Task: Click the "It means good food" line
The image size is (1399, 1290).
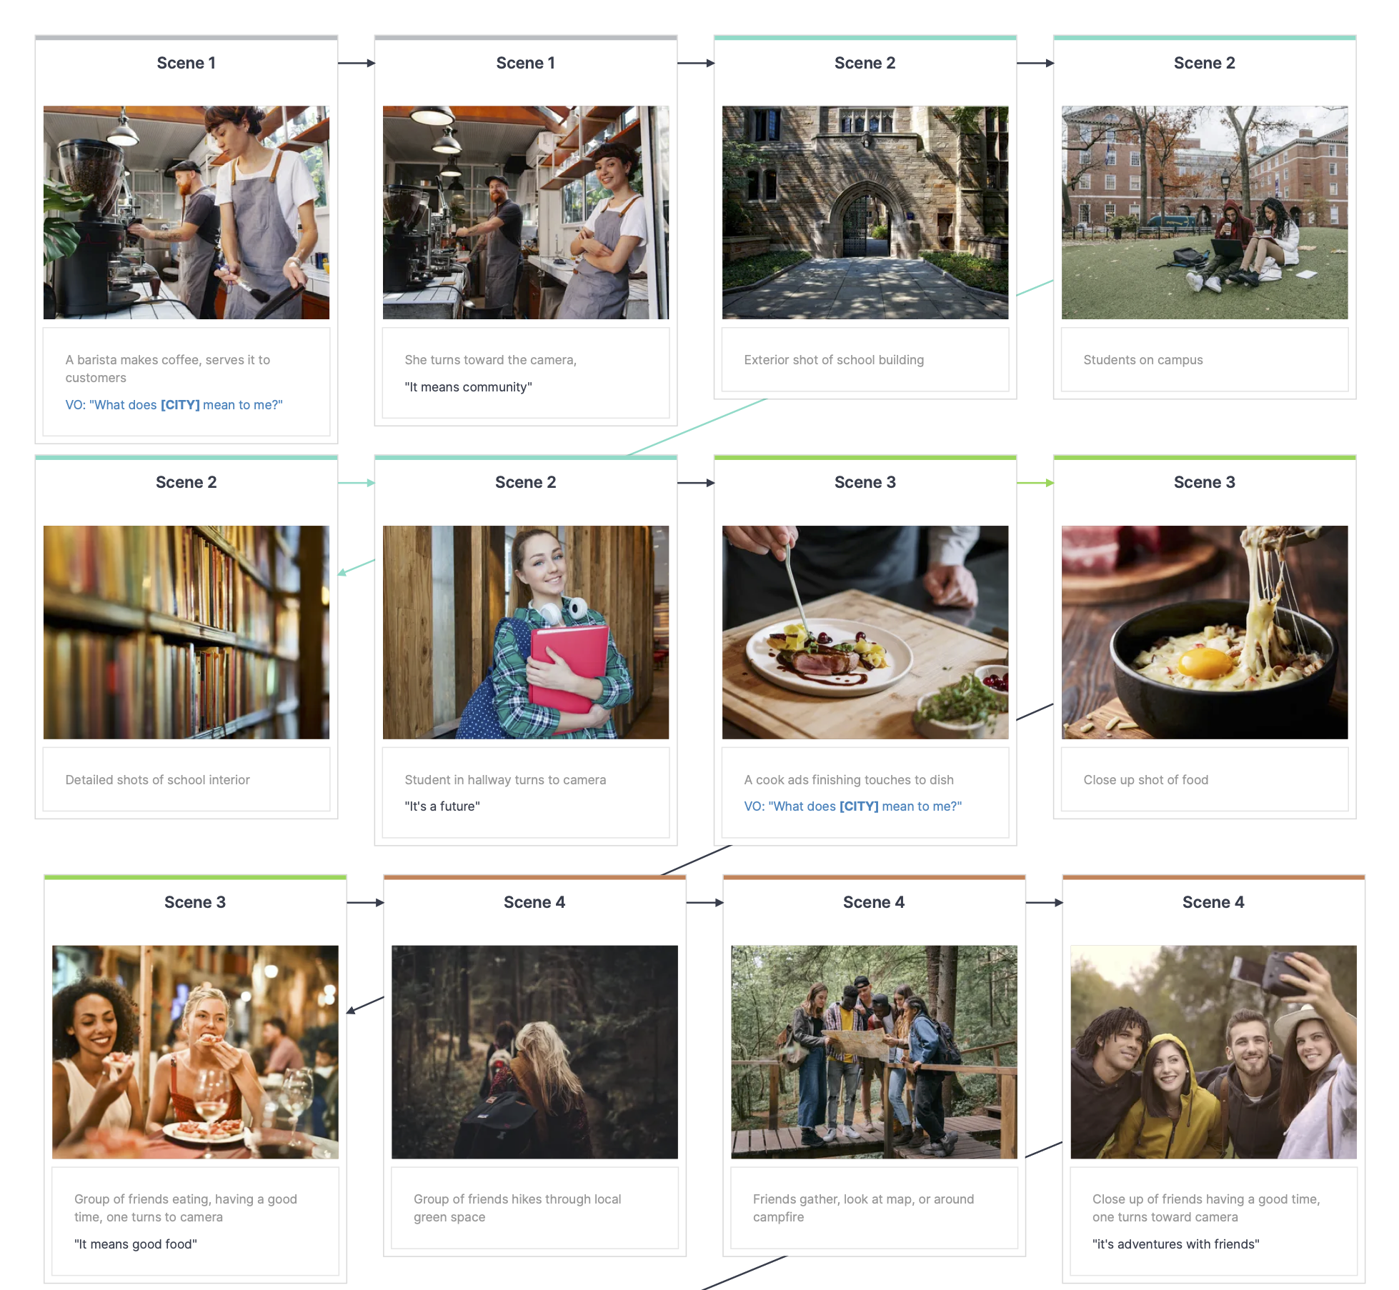Action: [135, 1244]
